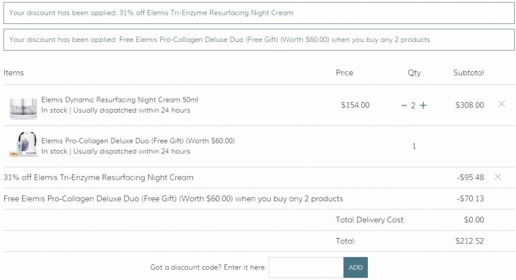Open the Night Cream jar thumbnail
The image size is (516, 280).
click(x=23, y=109)
